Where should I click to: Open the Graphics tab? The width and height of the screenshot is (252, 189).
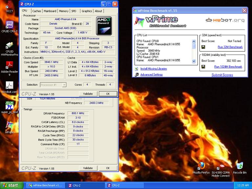pos(87,11)
